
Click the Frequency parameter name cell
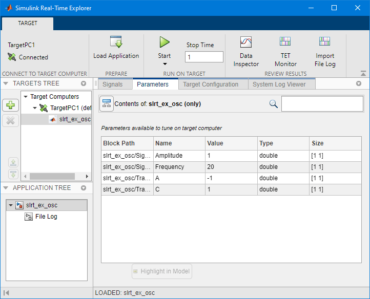pos(179,167)
